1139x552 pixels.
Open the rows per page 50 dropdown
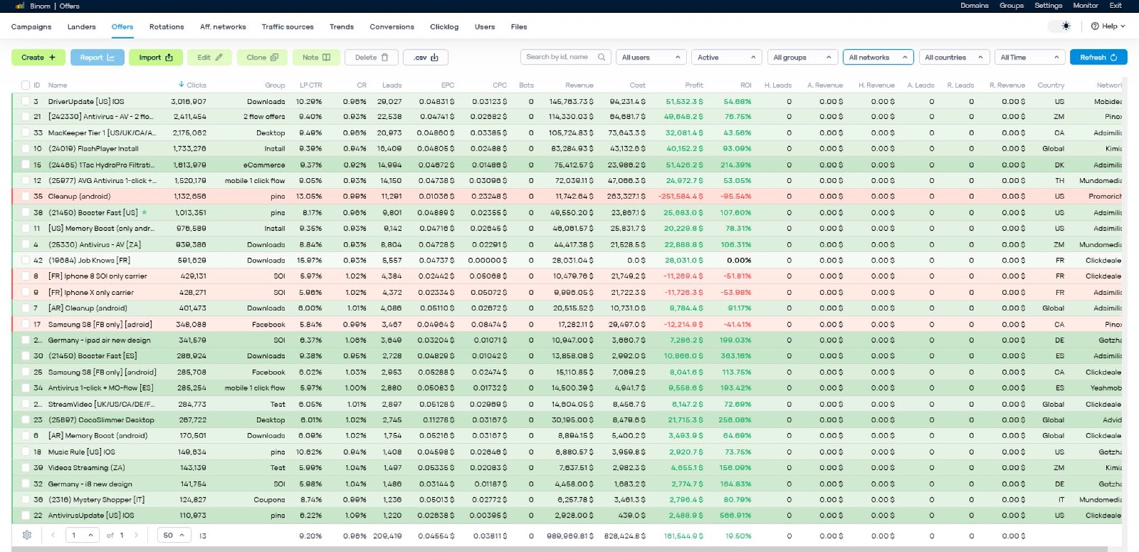click(174, 535)
